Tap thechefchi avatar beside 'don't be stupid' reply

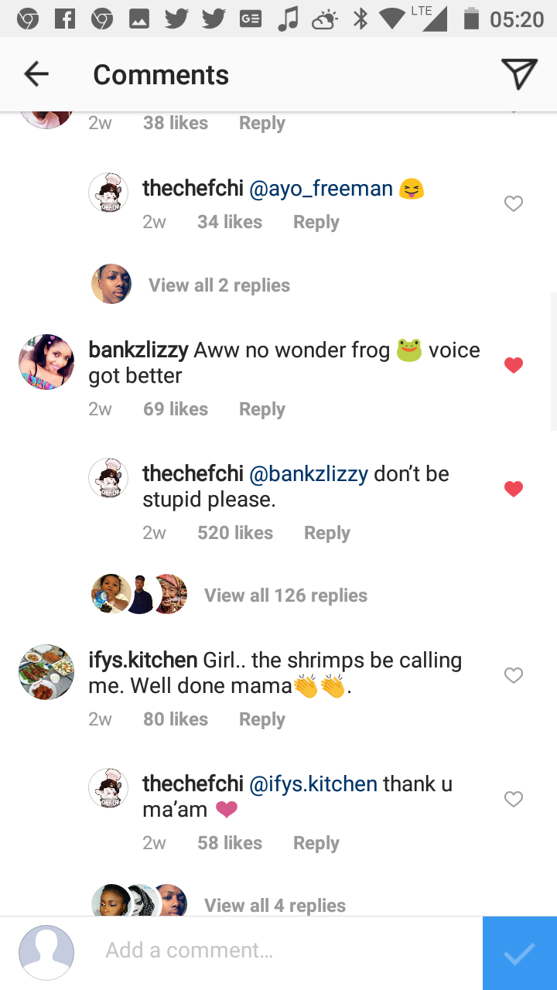[108, 477]
